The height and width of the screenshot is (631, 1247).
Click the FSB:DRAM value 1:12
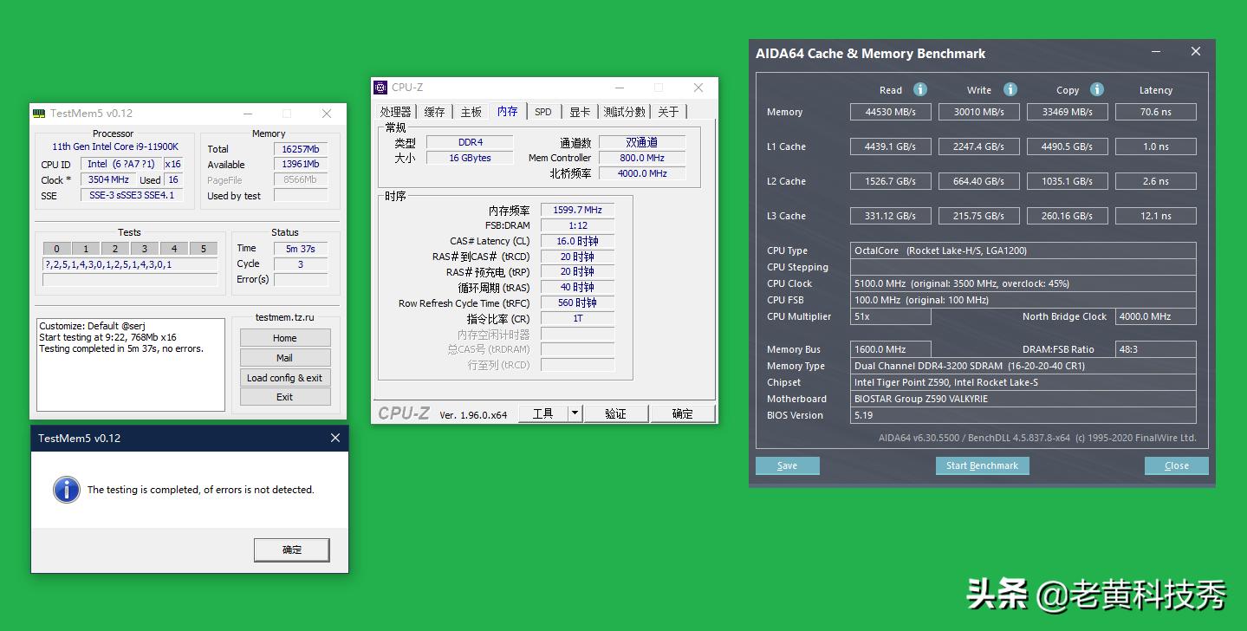point(577,225)
